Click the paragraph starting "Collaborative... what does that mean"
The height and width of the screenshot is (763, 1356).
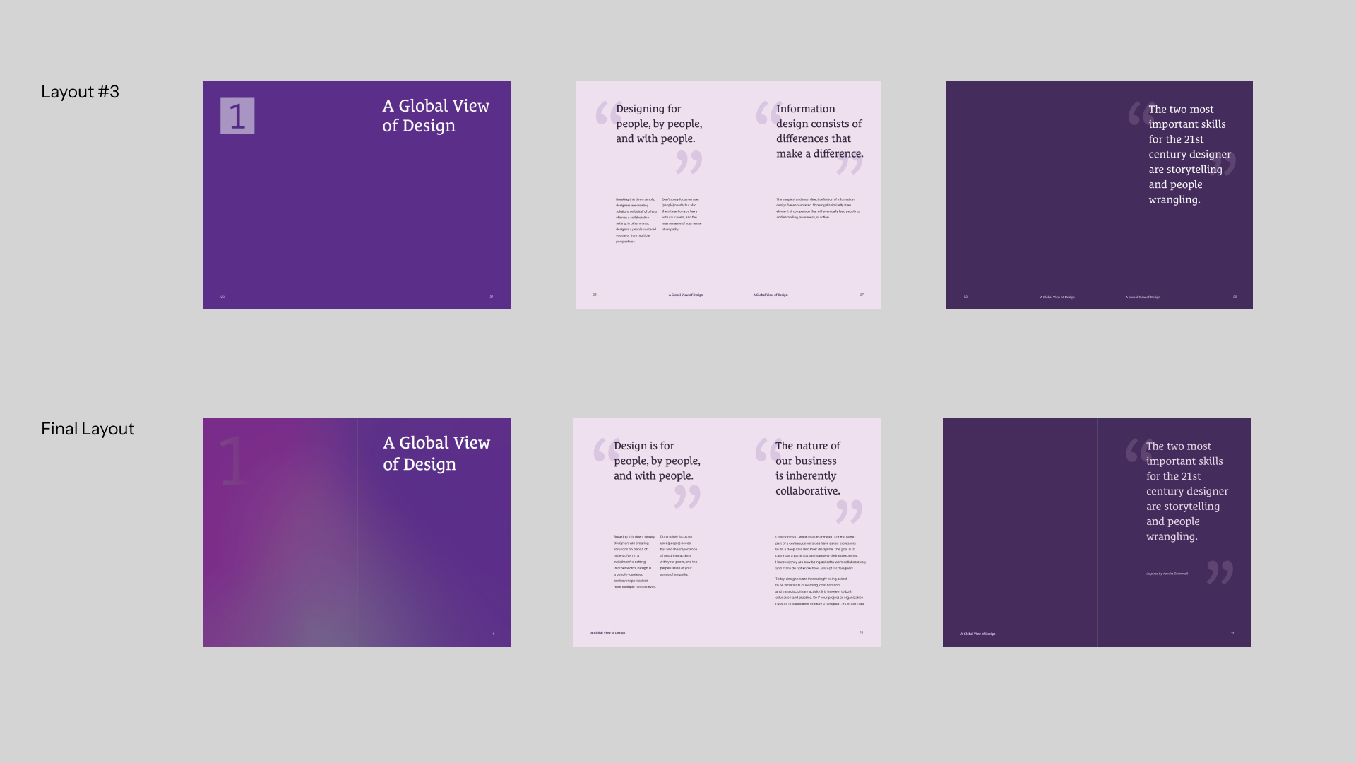(x=821, y=552)
